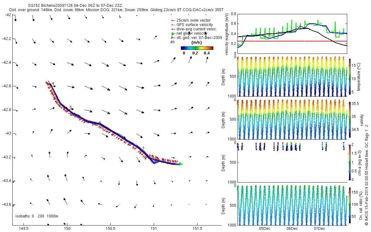The width and height of the screenshot is (371, 232).
Task: Click the 'Ox. sat. ratio (%)' colorbar label
Action: (x=361, y=205)
